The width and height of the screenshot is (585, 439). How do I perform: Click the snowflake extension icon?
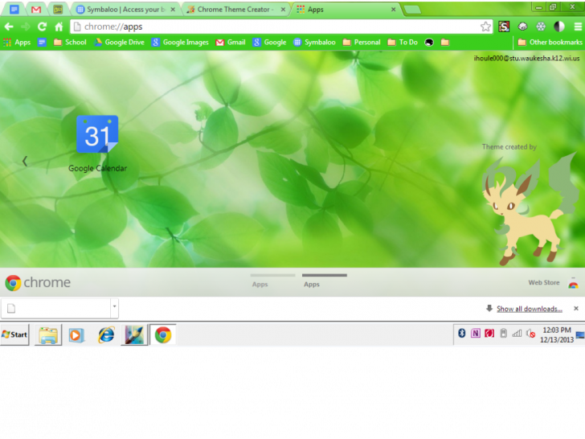coord(541,27)
